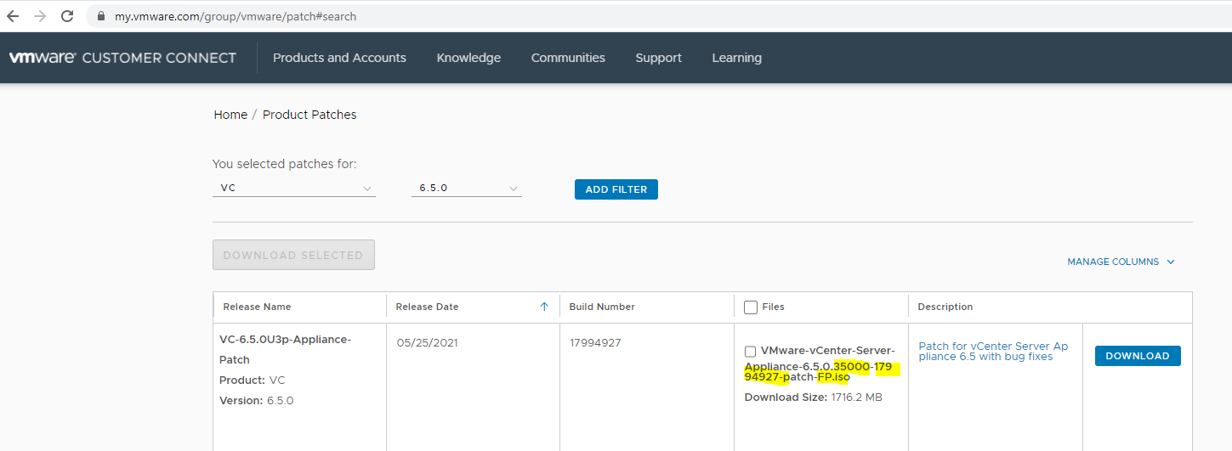Image resolution: width=1232 pixels, height=451 pixels.
Task: Click the blue DOWNLOAD button
Action: coord(1138,356)
